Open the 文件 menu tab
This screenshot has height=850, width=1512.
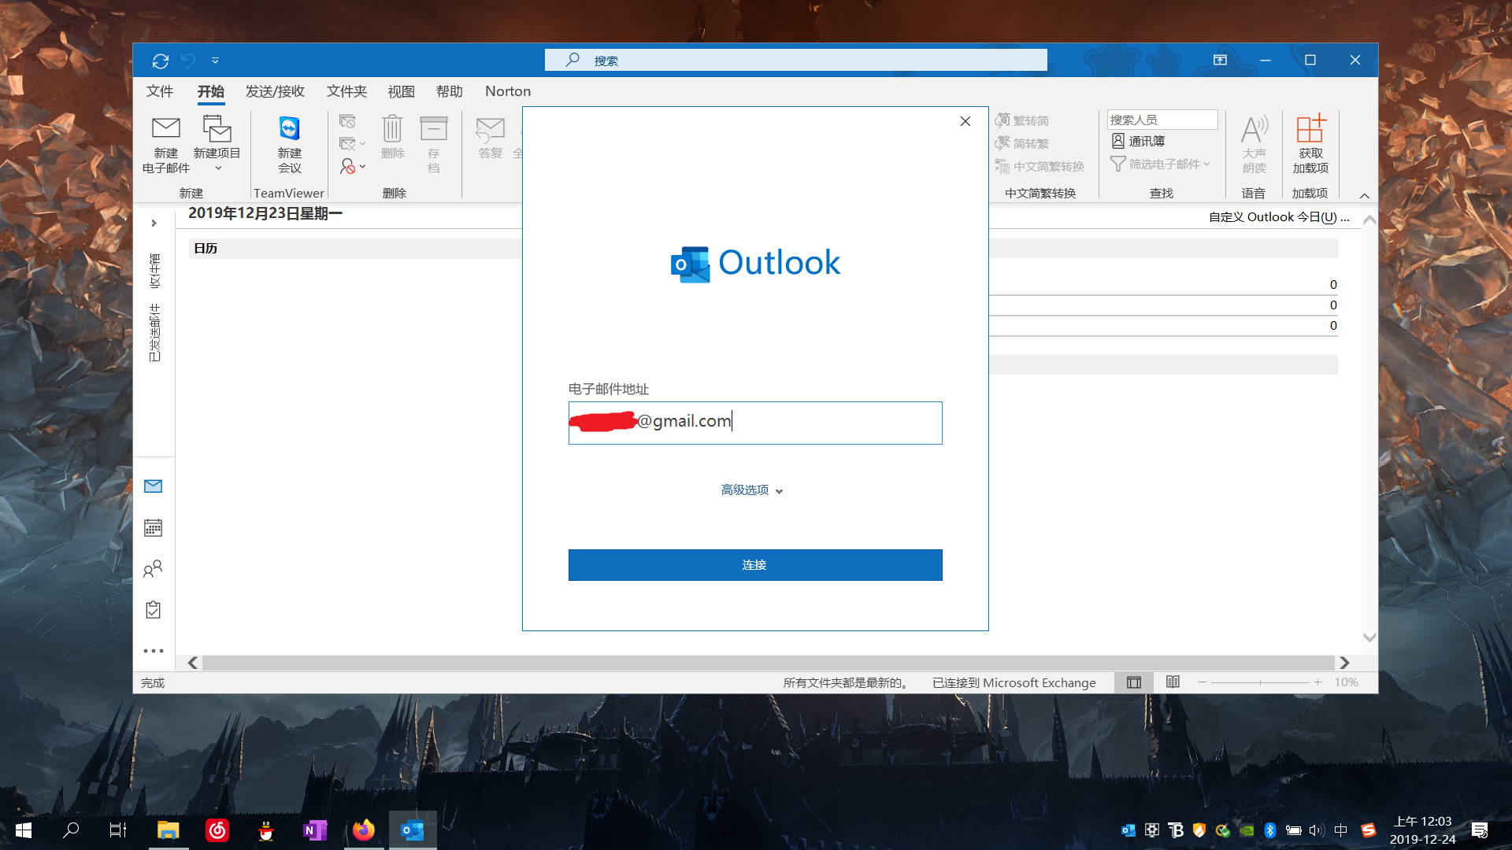[x=160, y=91]
